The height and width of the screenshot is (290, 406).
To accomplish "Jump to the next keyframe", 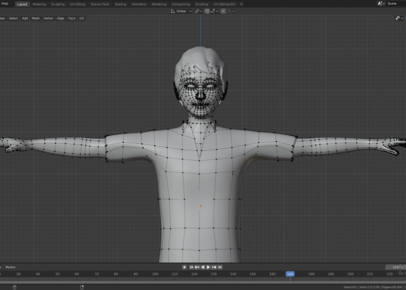I will [214, 267].
